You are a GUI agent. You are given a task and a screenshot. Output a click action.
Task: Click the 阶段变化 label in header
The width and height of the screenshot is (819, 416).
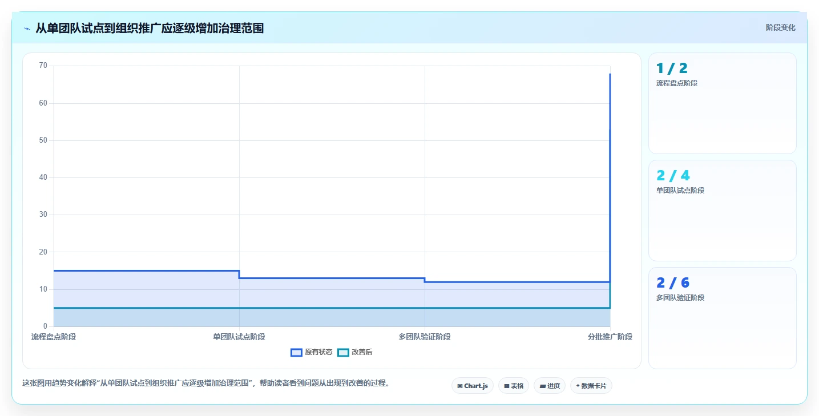coord(780,27)
